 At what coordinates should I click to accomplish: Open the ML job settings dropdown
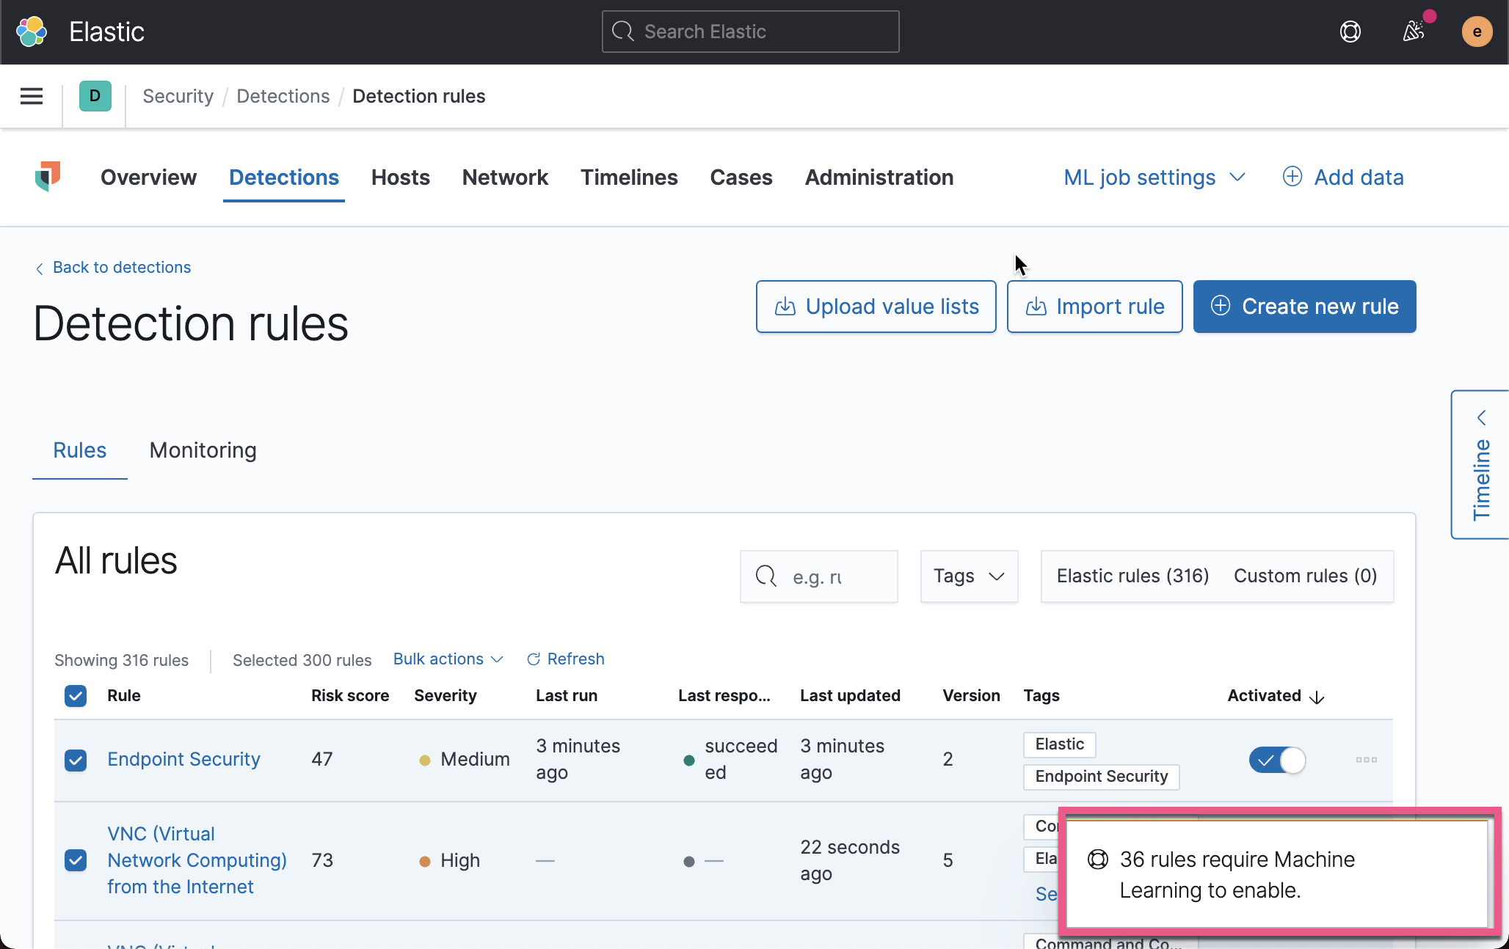[x=1154, y=177]
